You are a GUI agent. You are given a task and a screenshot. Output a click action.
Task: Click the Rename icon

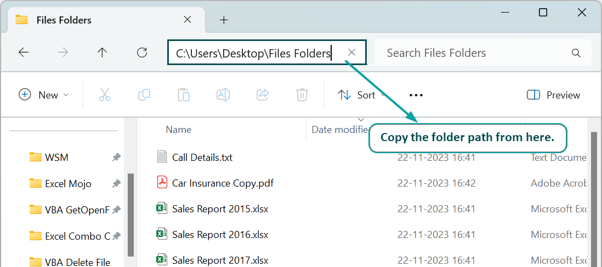[x=223, y=95]
